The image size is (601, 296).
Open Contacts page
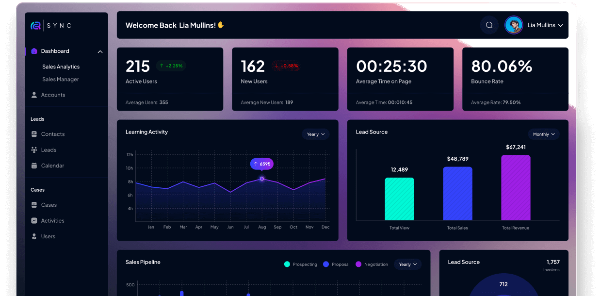[x=52, y=134]
